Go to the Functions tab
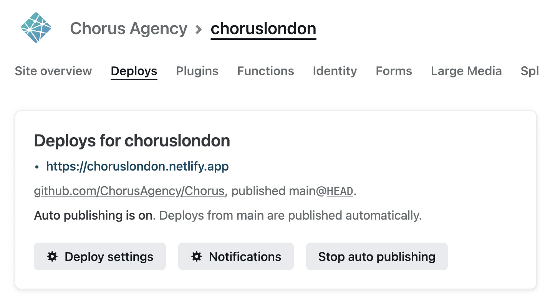This screenshot has width=540, height=302. (266, 71)
